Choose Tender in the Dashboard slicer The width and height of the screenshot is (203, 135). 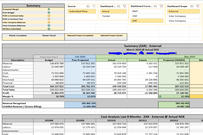(114, 16)
